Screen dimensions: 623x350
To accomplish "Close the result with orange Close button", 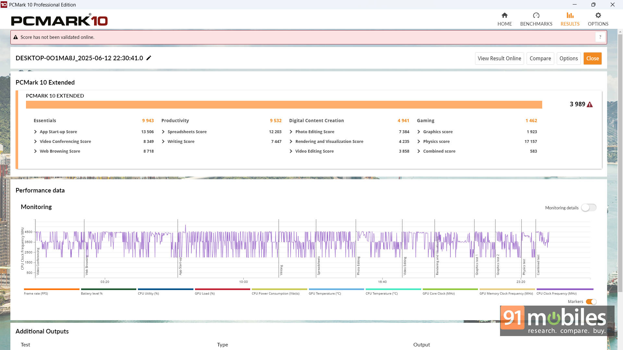I will coord(592,59).
